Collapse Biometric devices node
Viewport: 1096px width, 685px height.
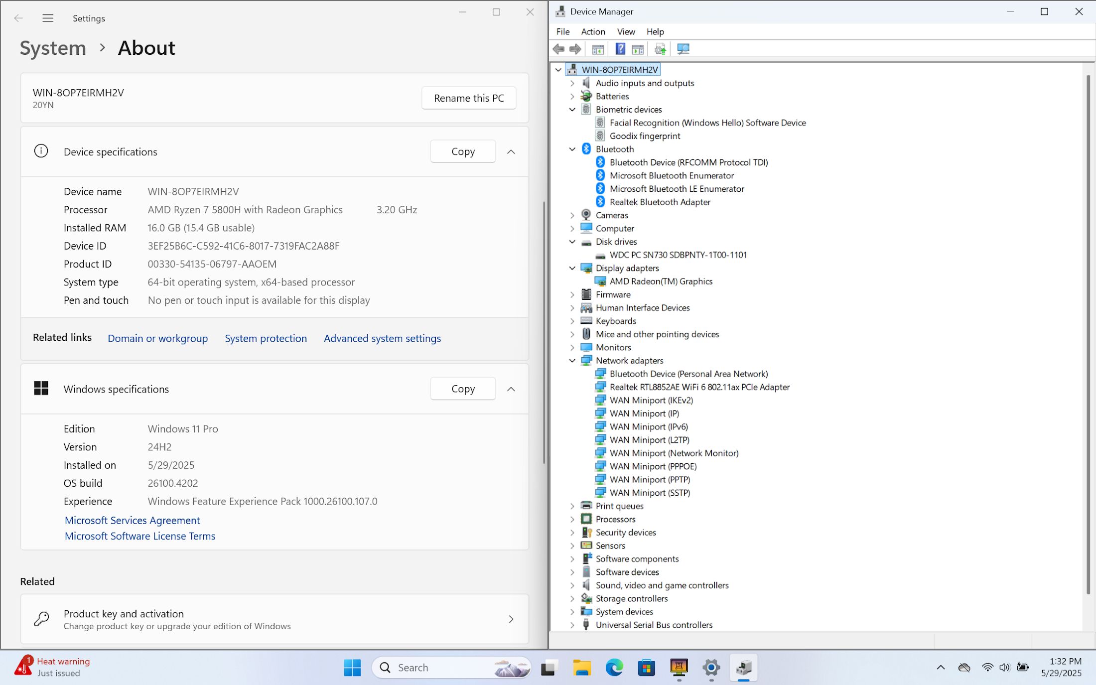572,110
